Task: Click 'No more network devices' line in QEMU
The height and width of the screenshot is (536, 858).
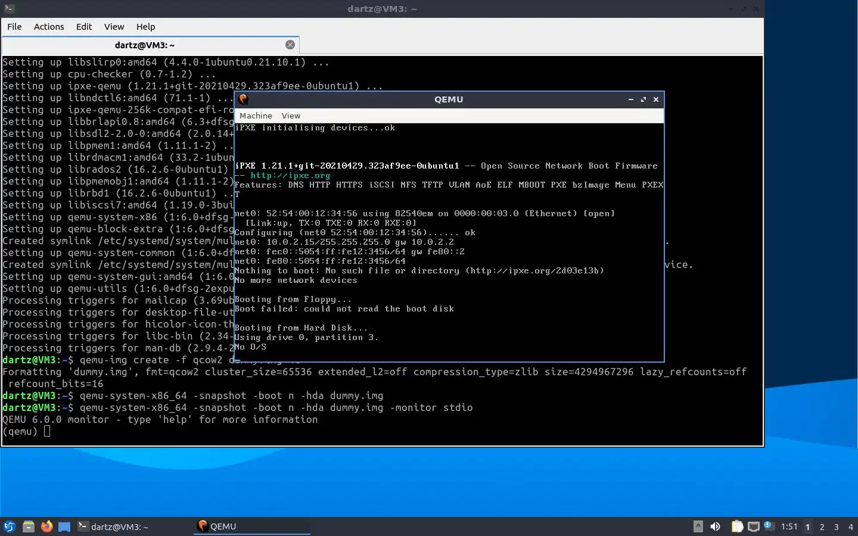Action: (296, 280)
